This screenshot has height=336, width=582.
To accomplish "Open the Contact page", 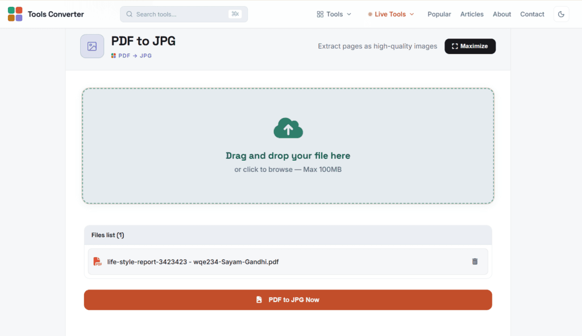I will coord(532,14).
